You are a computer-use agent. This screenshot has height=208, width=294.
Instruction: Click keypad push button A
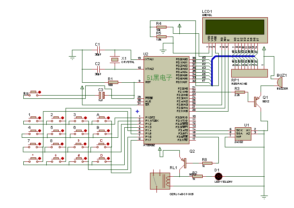pos(103,119)
